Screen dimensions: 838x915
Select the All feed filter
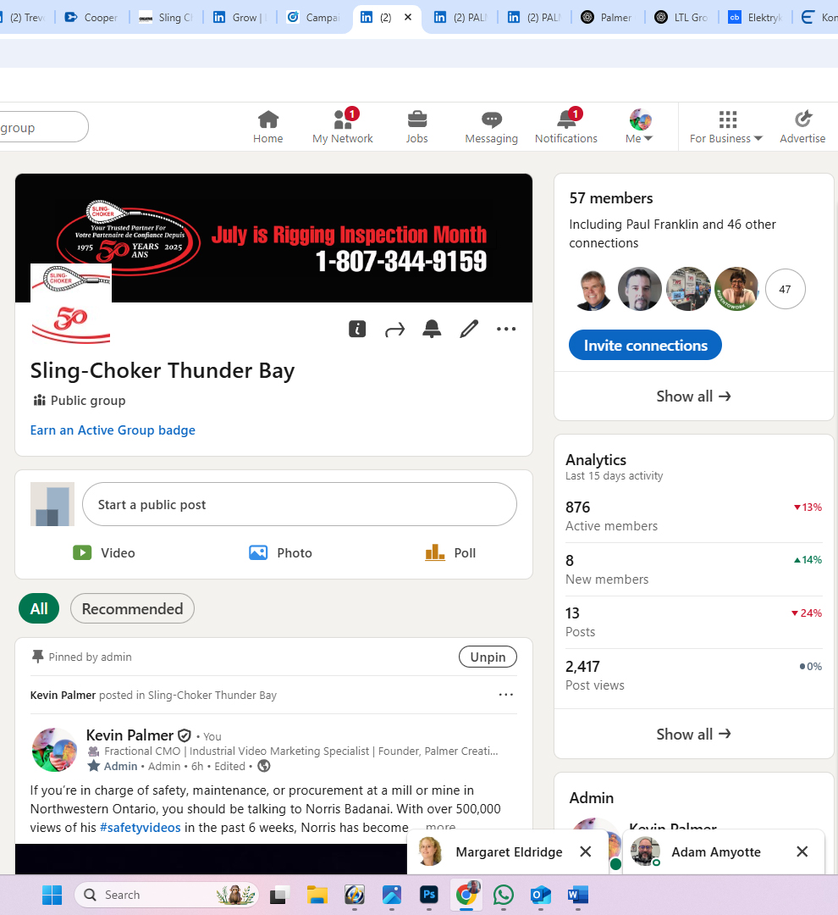click(x=39, y=608)
